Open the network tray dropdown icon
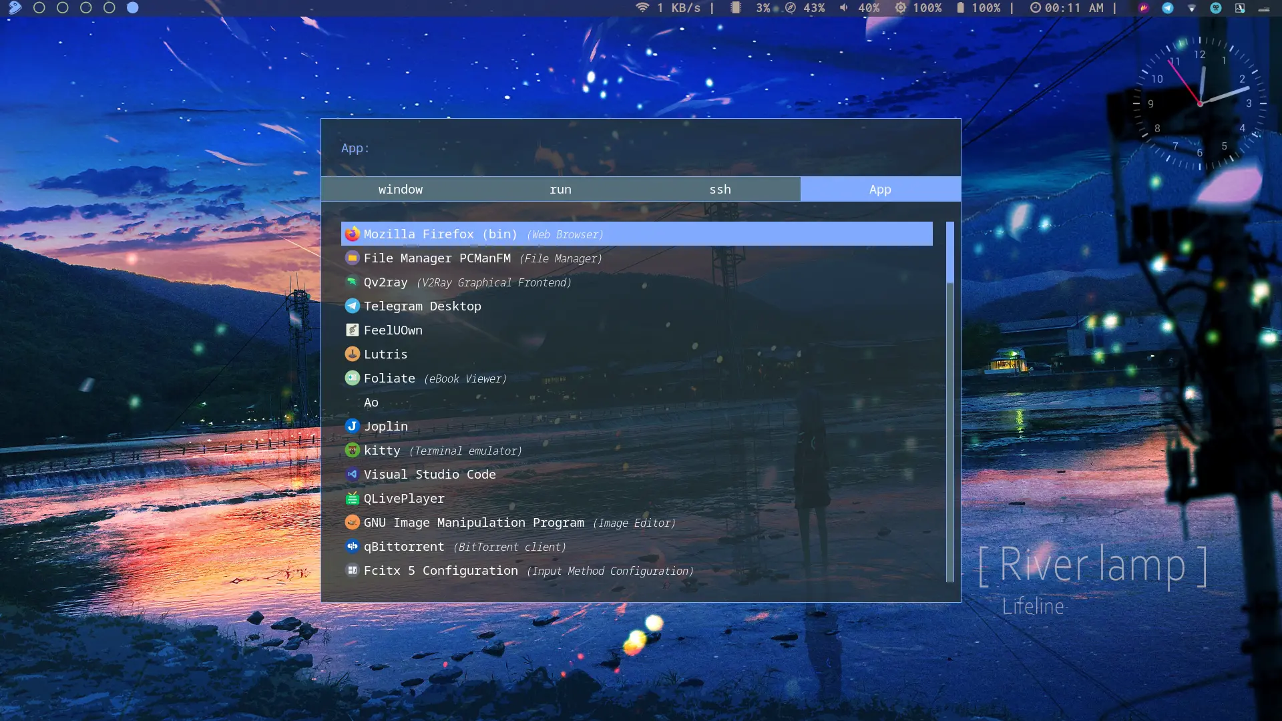Screen dimensions: 1282x721 (x=1192, y=8)
